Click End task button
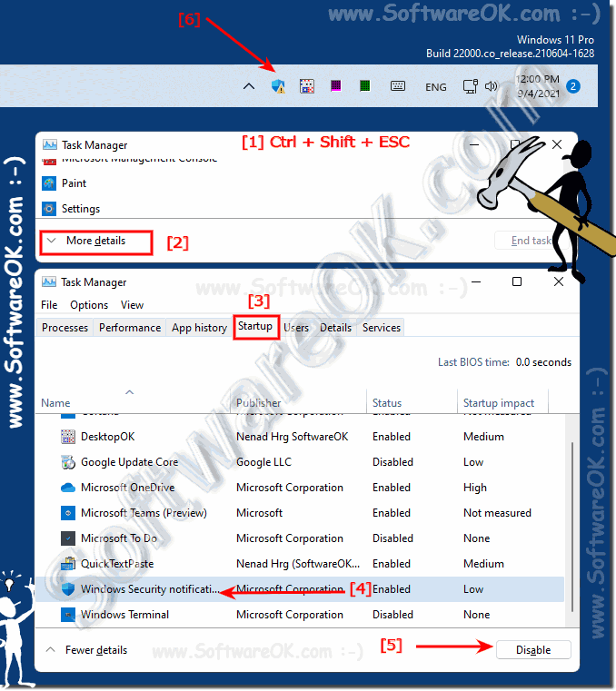The width and height of the screenshot is (616, 691). (x=531, y=241)
